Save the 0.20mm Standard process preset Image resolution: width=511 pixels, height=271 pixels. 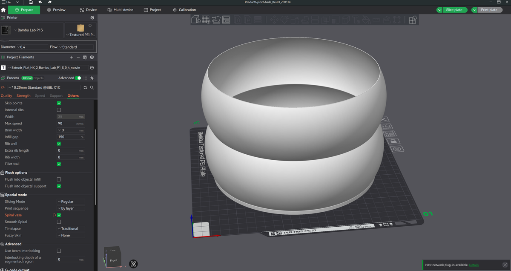coord(85,87)
